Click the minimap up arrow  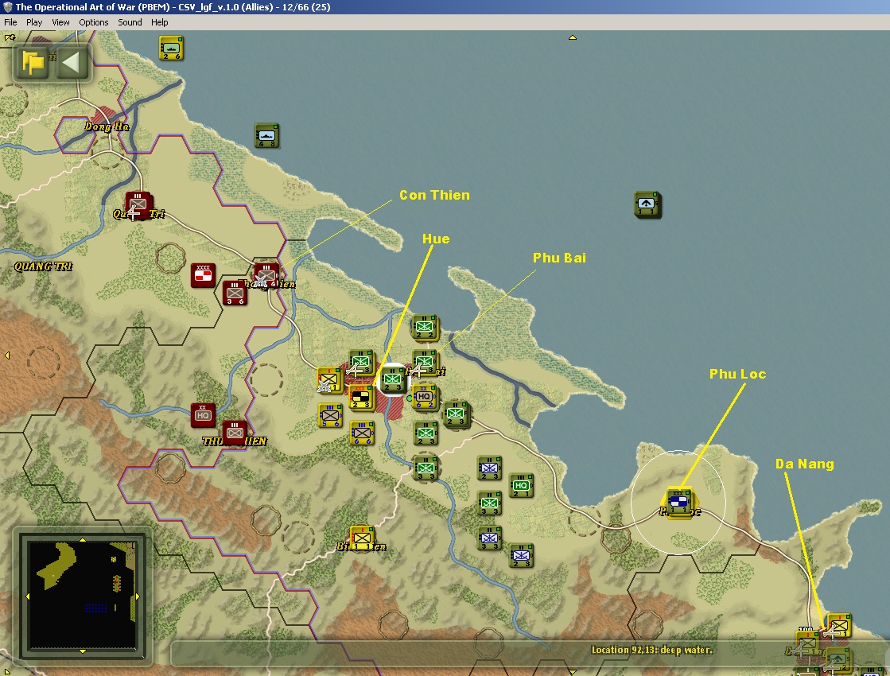point(83,540)
